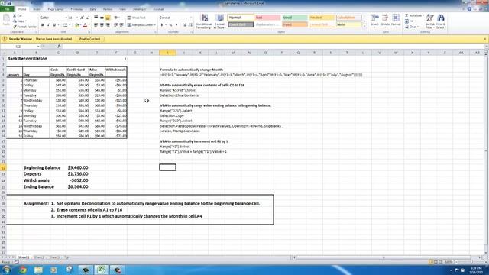Screen dimensions: 489x275
Task: Align cell text to the right
Action: [108, 25]
